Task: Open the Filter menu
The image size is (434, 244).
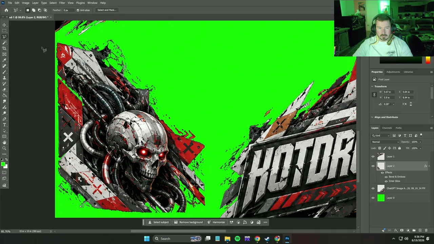Action: pos(62,3)
